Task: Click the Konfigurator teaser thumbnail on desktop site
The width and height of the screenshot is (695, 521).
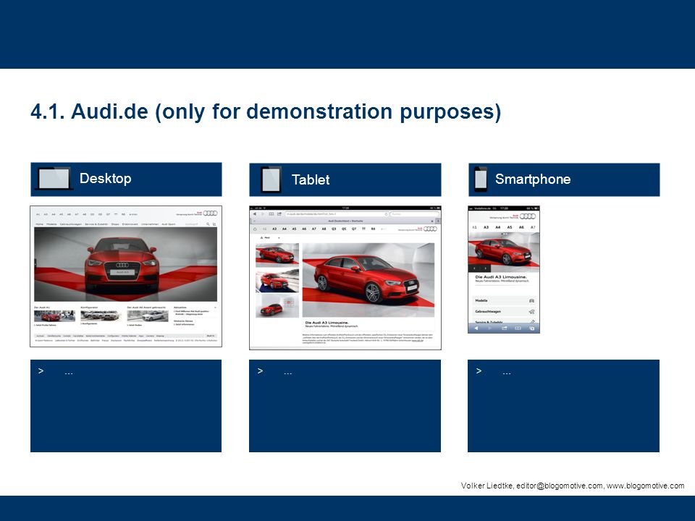Action: (101, 315)
